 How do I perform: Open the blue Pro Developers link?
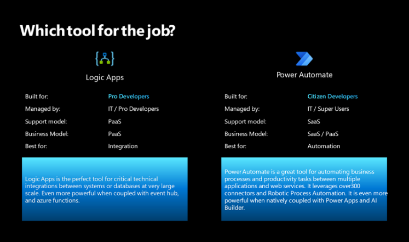click(129, 97)
